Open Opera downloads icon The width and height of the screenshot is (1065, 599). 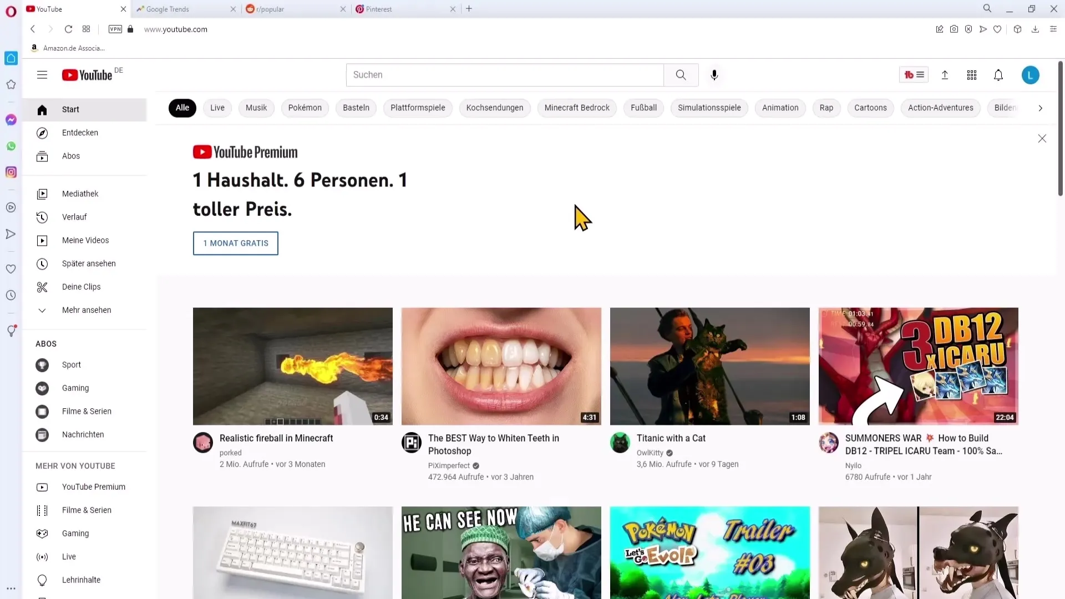pos(1035,29)
